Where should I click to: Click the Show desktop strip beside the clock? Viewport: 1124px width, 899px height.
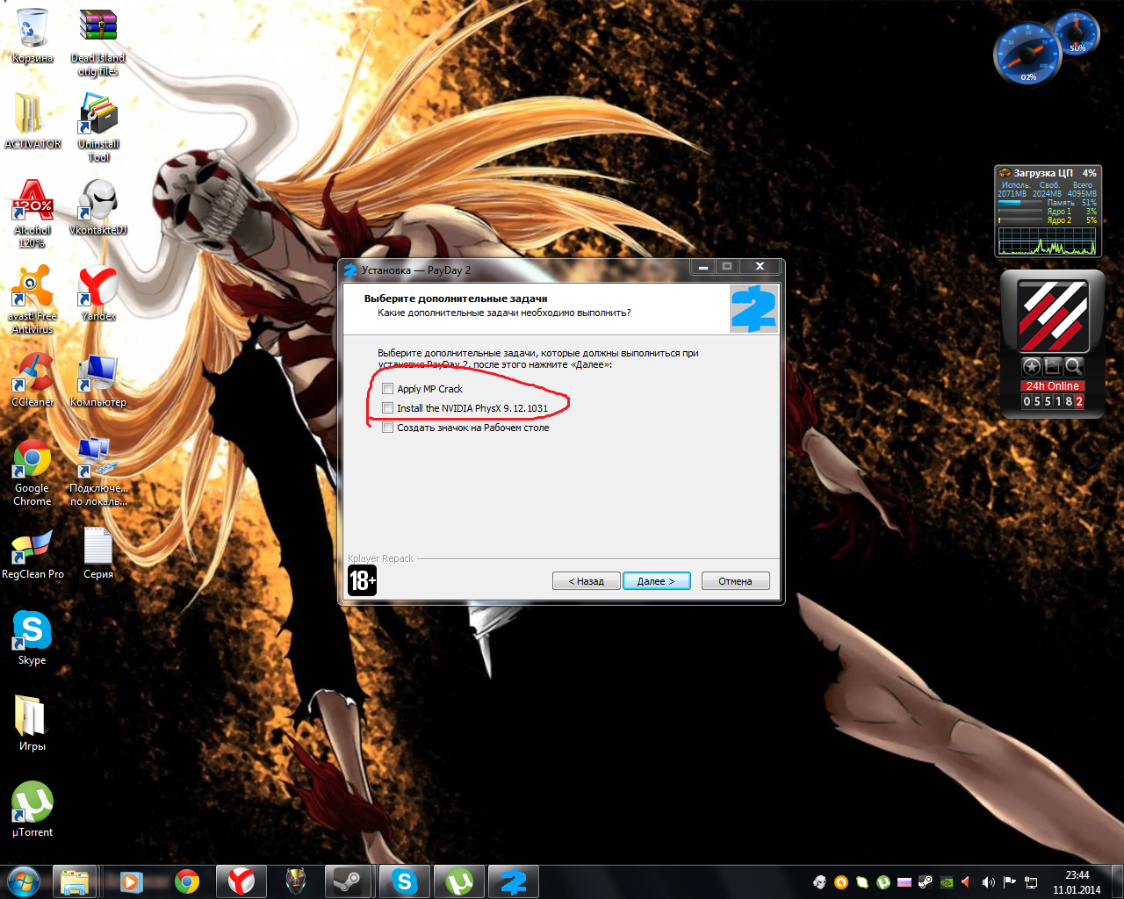pyautogui.click(x=1117, y=881)
